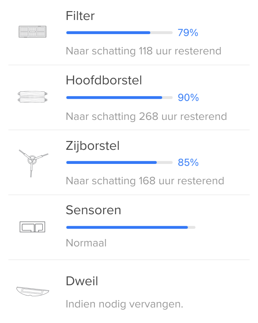Click the Sensoren icon
This screenshot has height=323, width=258.
pos(33,227)
